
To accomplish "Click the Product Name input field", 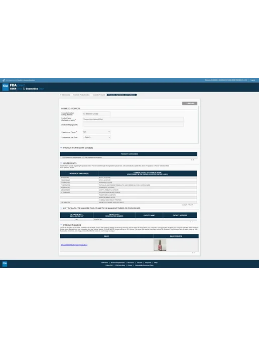I will [133, 119].
